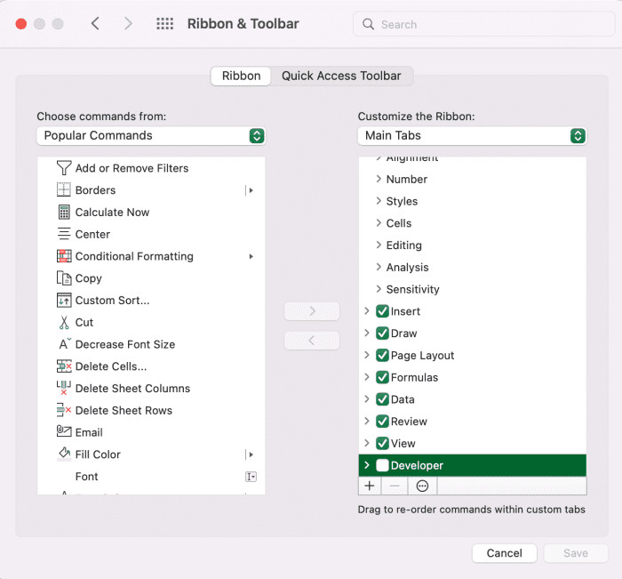622x579 pixels.
Task: Click the Save button
Action: point(576,553)
